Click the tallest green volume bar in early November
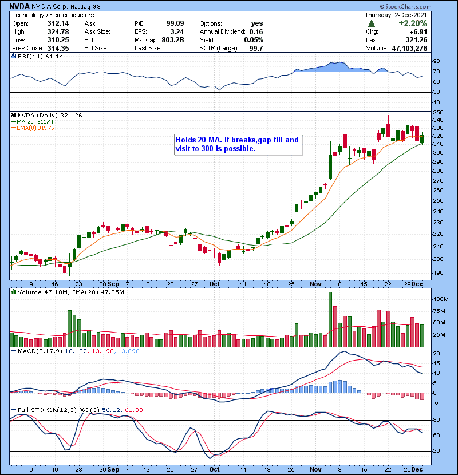 point(330,319)
